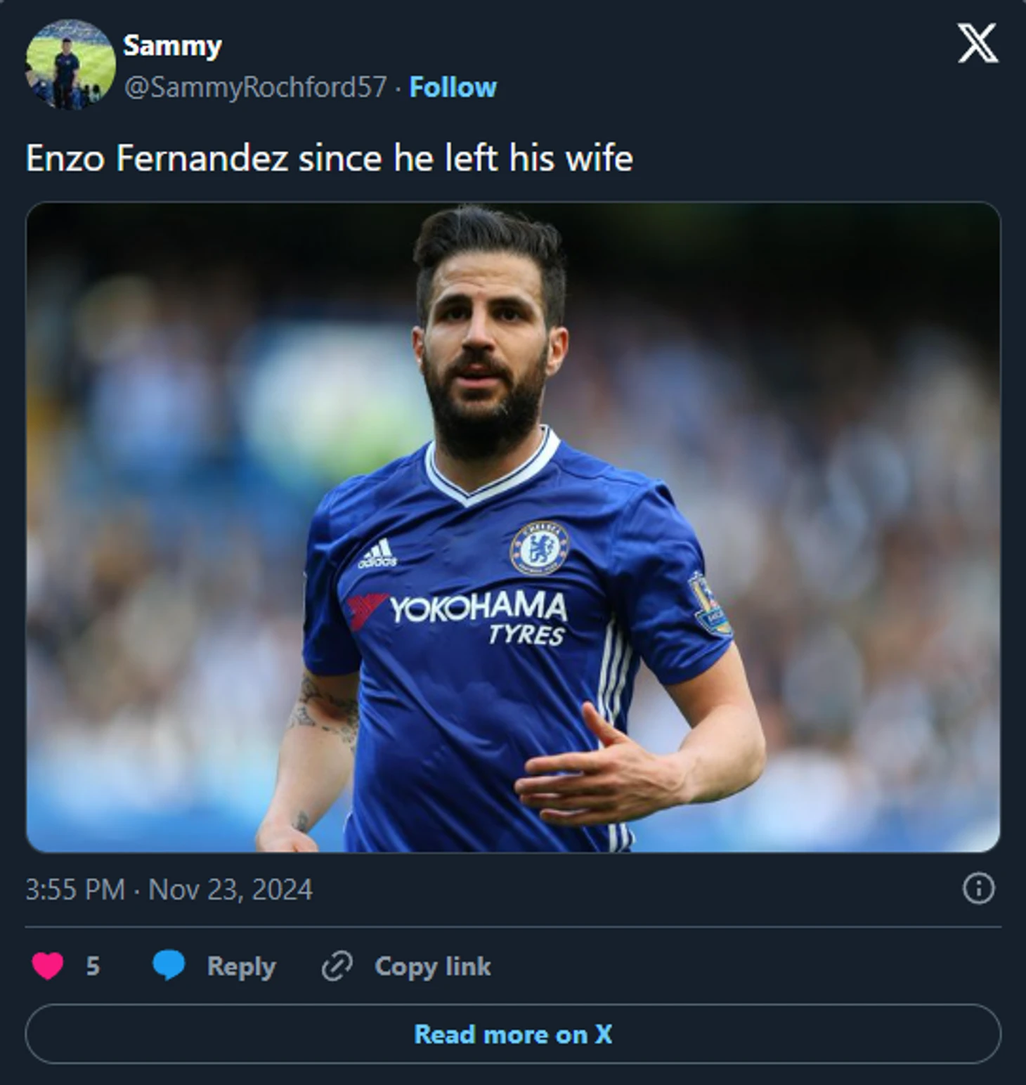
Task: Open the tweet info icon
Action: [x=978, y=888]
